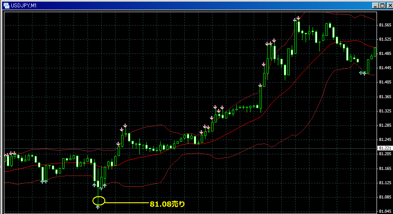Screen dimensions: 393x214
Task: Select the yellow ellipse marker near 81.08
Action: [99, 201]
